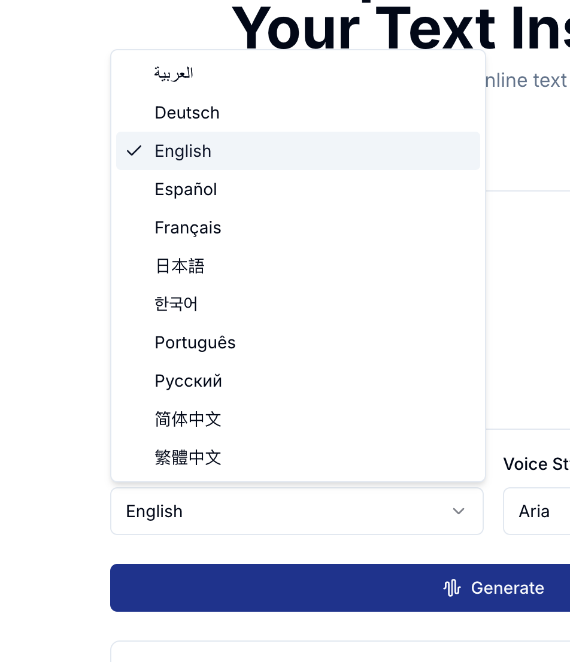Screen dimensions: 570x662
Task: Pick 繁體中文 at the bottom of the list
Action: (188, 457)
